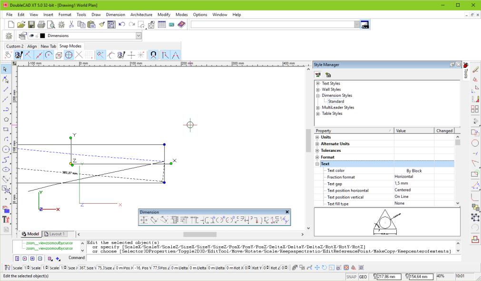Sort by the Property column header
The height and width of the screenshot is (281, 481).
[x=354, y=131]
